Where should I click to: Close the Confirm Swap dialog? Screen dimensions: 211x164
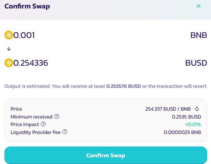click(x=198, y=6)
